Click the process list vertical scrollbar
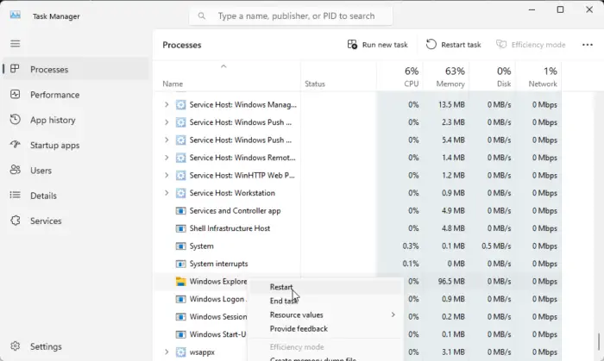This screenshot has height=361, width=604. pyautogui.click(x=598, y=341)
